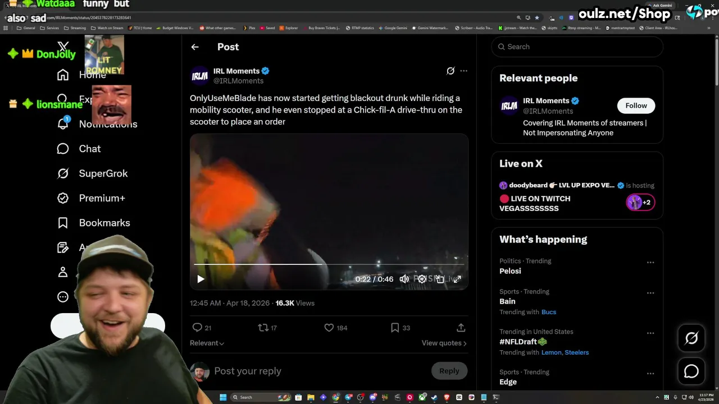This screenshot has width=719, height=404.
Task: Open Notifications bell icon
Action: (x=63, y=124)
